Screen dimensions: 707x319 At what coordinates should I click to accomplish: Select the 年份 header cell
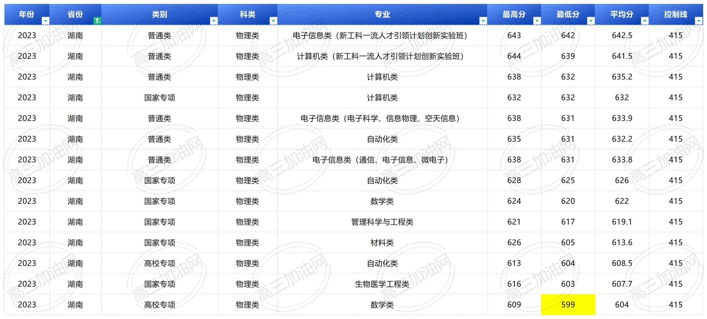pos(27,14)
